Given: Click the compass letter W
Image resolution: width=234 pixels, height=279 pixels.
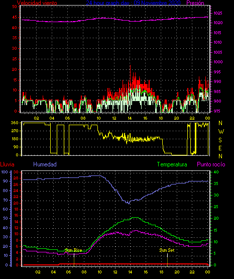Looking at the screenshot, I should pos(221,132).
